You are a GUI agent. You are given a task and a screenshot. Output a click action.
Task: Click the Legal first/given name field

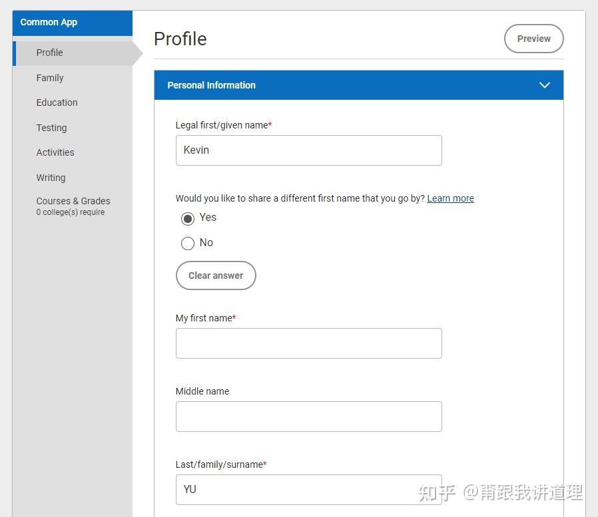click(308, 150)
